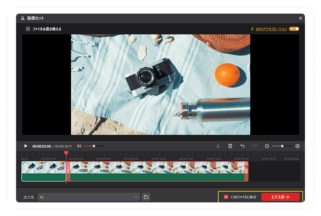Click the red エクスポート export button
This screenshot has width=321, height=216.
[280, 197]
